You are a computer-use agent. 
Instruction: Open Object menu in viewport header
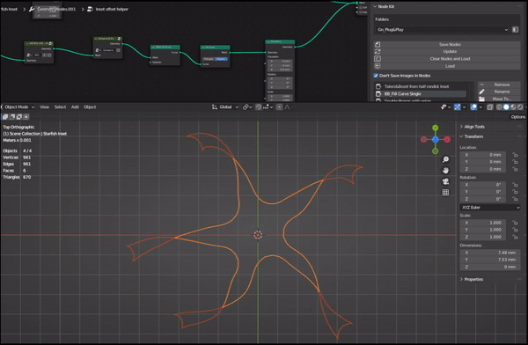(x=90, y=107)
